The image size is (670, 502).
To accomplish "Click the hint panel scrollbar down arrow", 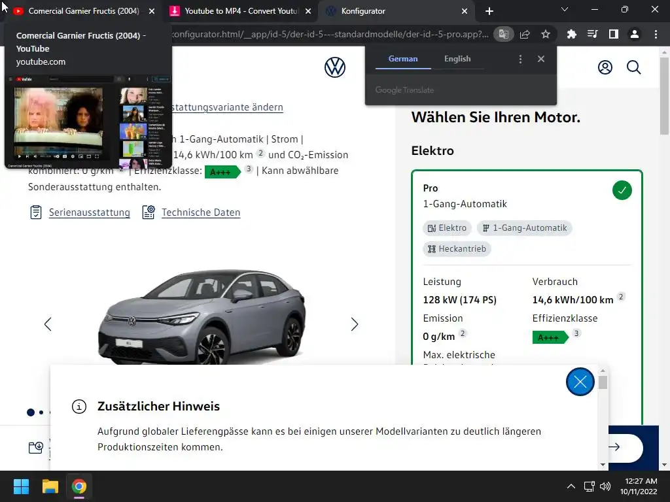I will 603,465.
